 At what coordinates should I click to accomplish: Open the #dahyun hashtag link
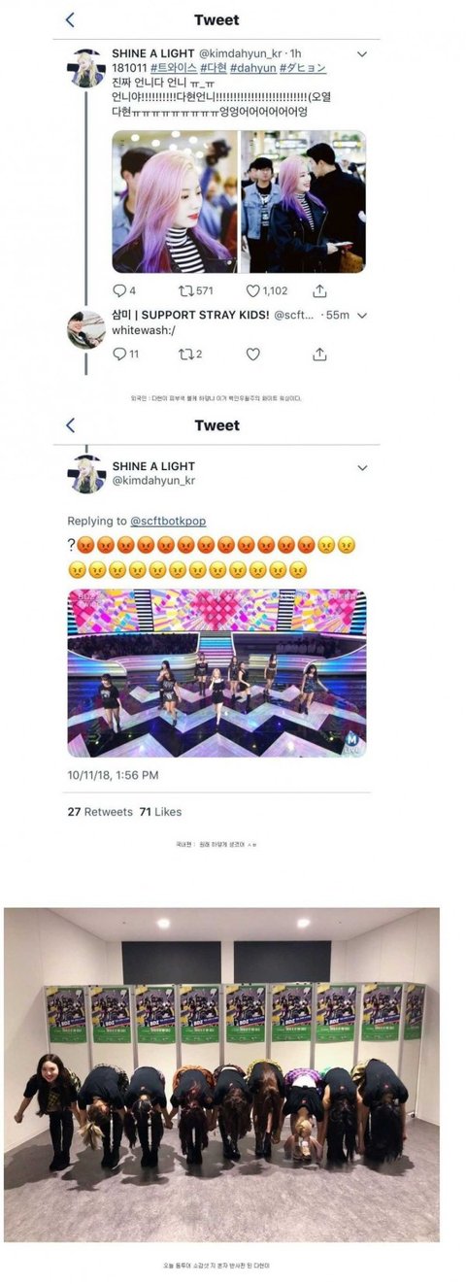point(252,68)
